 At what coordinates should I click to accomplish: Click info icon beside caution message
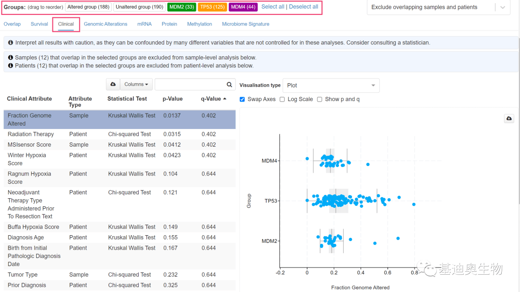coord(11,43)
